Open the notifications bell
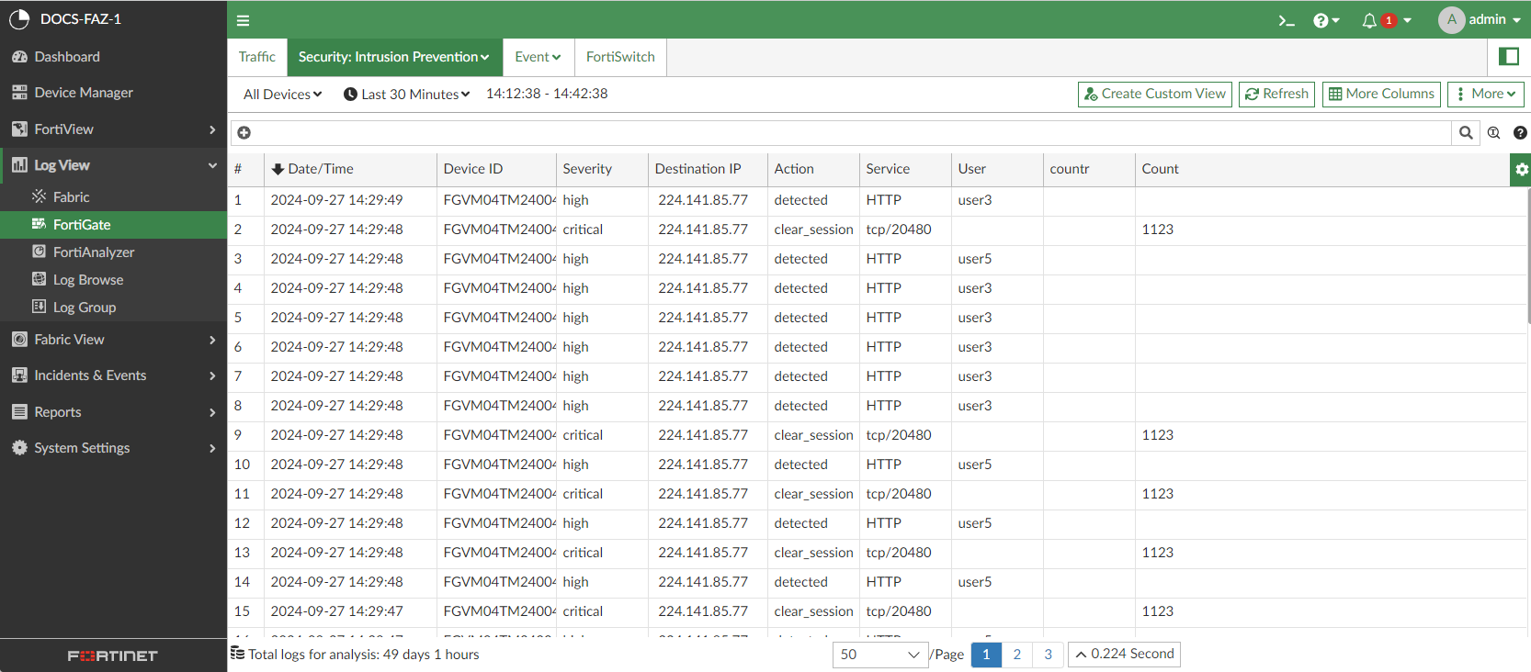The width and height of the screenshot is (1531, 672). [1369, 20]
